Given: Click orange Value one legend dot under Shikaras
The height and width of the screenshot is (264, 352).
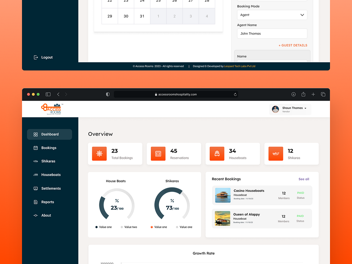Looking at the screenshot, I should point(152,227).
